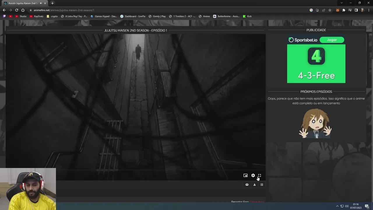
Task: Open the Chrome three-dot menu
Action: click(x=368, y=10)
